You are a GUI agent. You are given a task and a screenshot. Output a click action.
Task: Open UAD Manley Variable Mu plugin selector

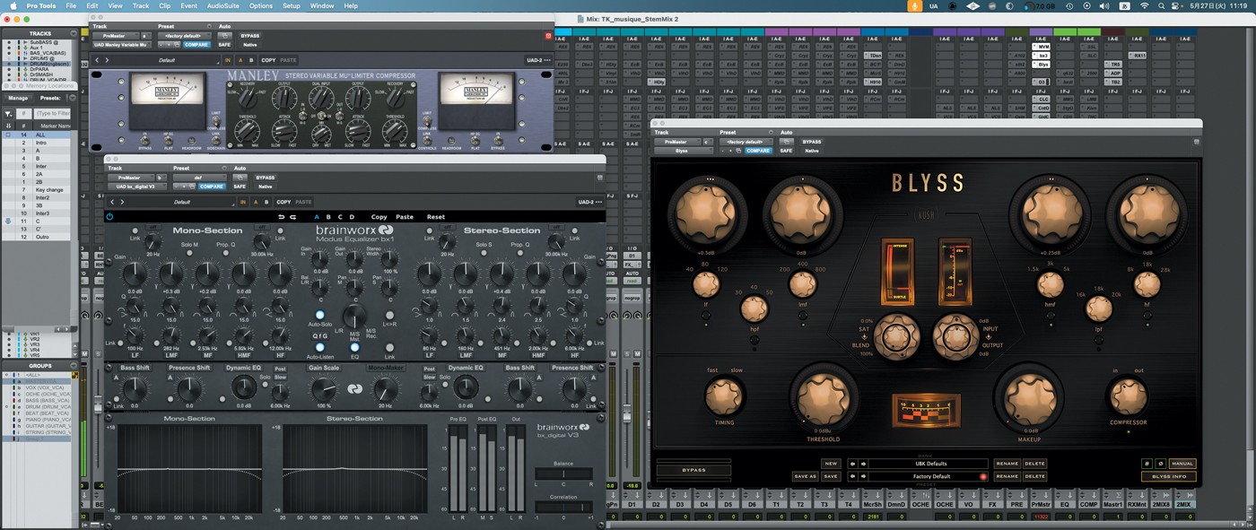(123, 44)
